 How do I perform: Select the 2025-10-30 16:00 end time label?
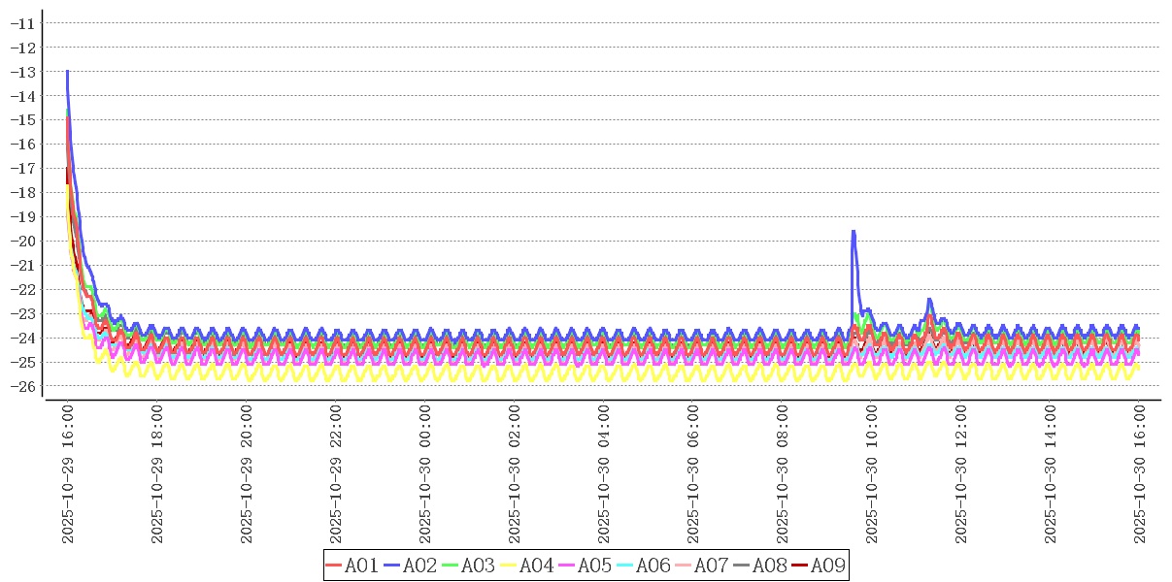coord(1140,475)
